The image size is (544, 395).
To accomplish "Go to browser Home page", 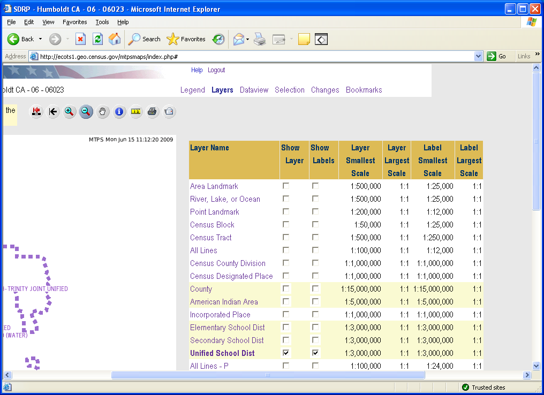I will (x=115, y=39).
